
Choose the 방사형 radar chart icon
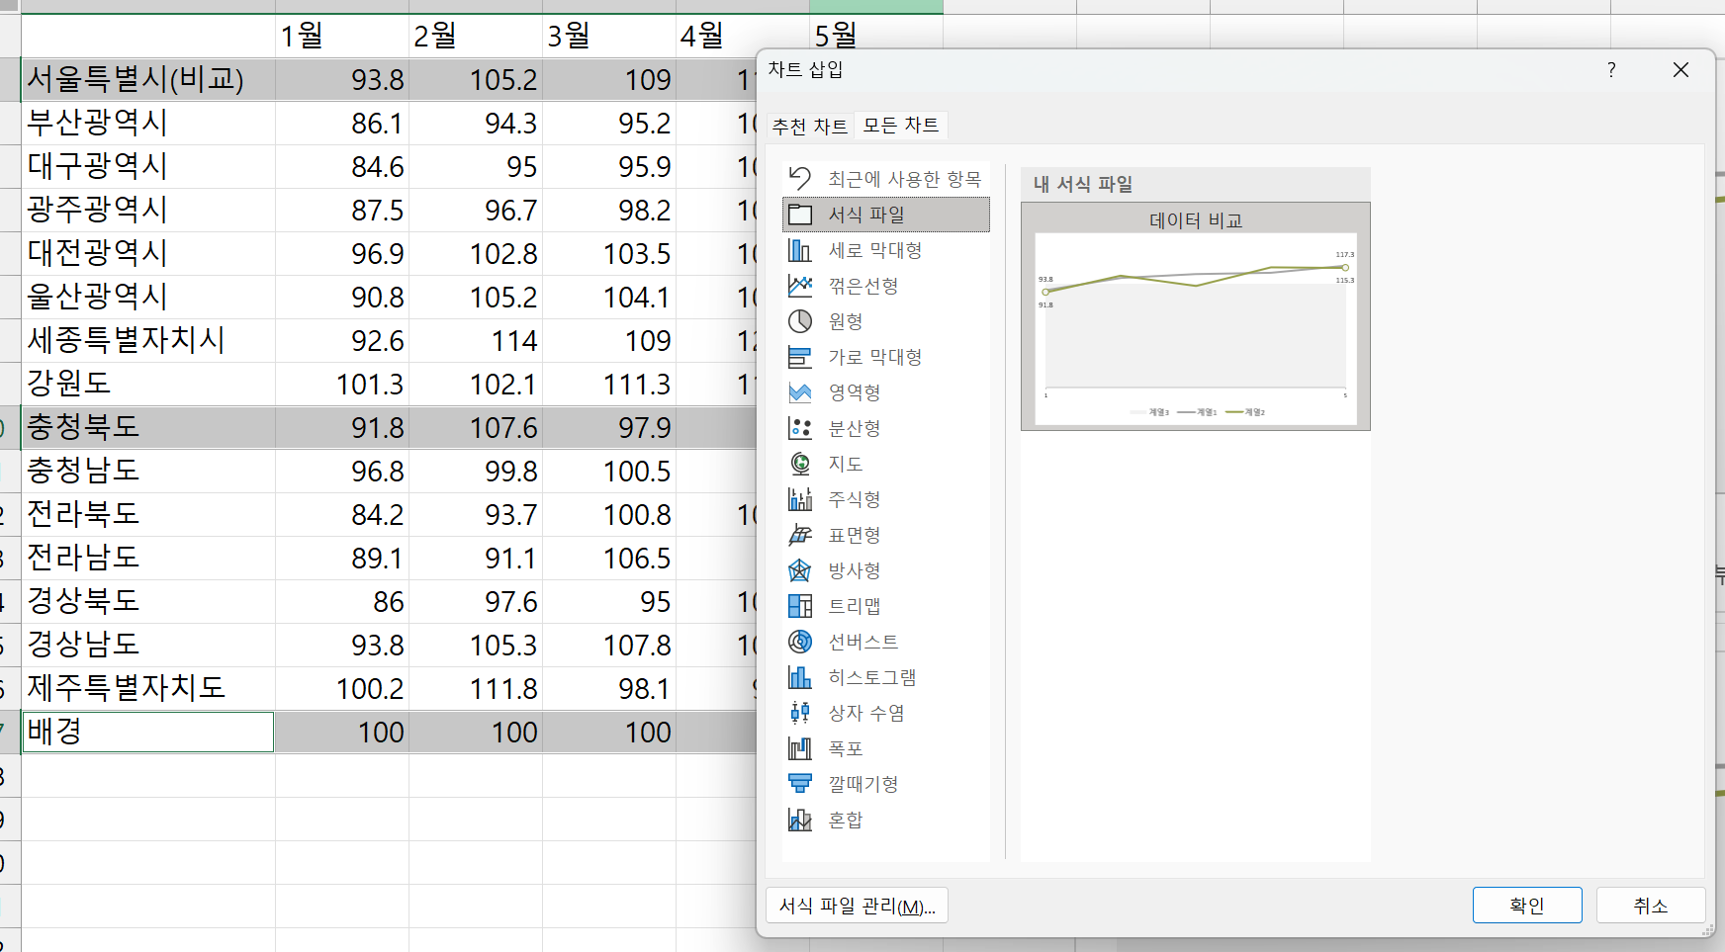pyautogui.click(x=800, y=570)
